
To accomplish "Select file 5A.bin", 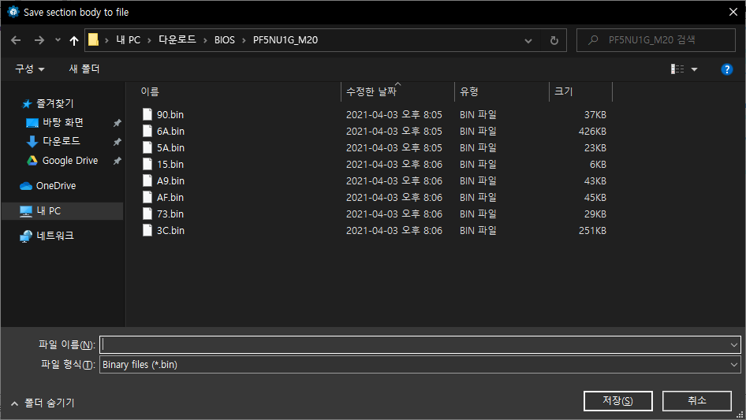I will [170, 148].
